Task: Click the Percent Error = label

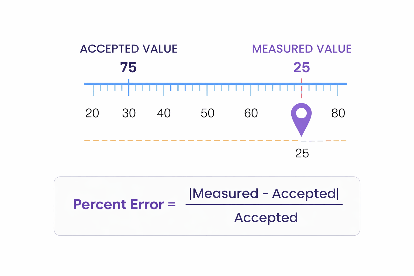Action: pyautogui.click(x=124, y=204)
